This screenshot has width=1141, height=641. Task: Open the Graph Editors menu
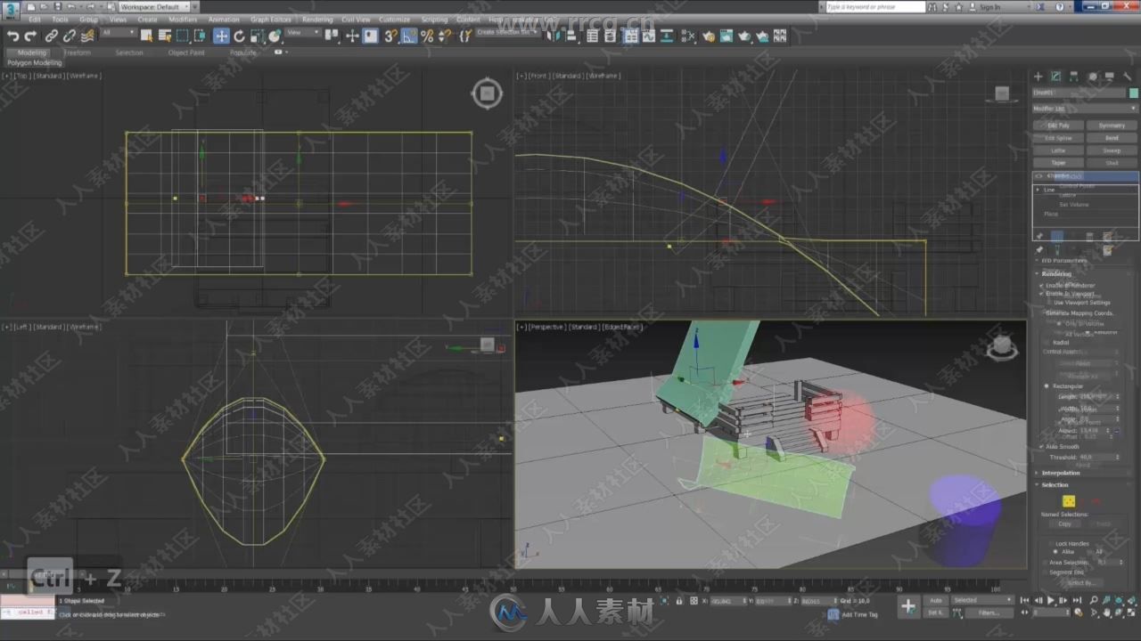(271, 19)
